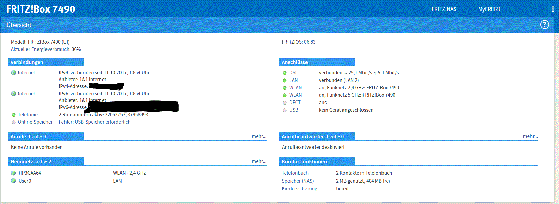559x204 pixels.
Task: Click the green status dot for Telefonie
Action: click(x=14, y=115)
